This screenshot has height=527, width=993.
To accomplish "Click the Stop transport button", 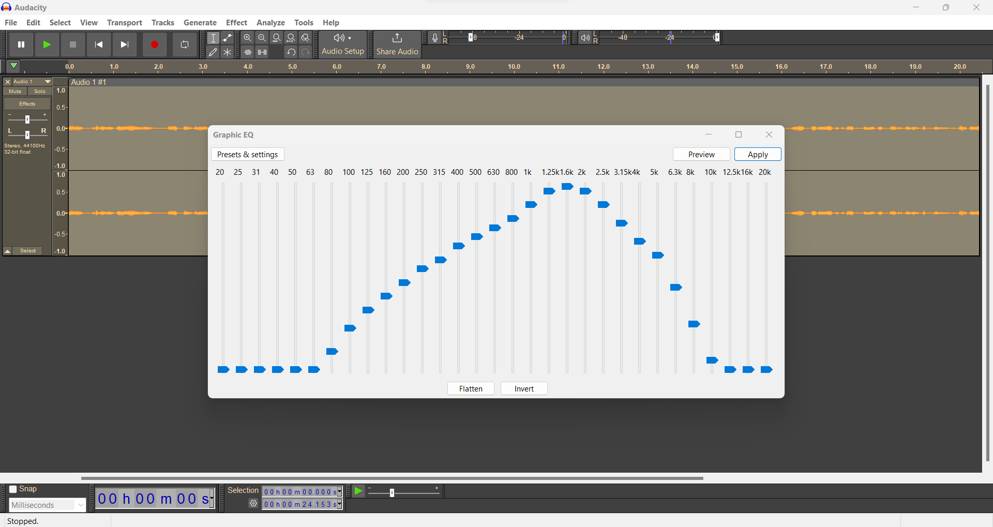I will point(73,44).
